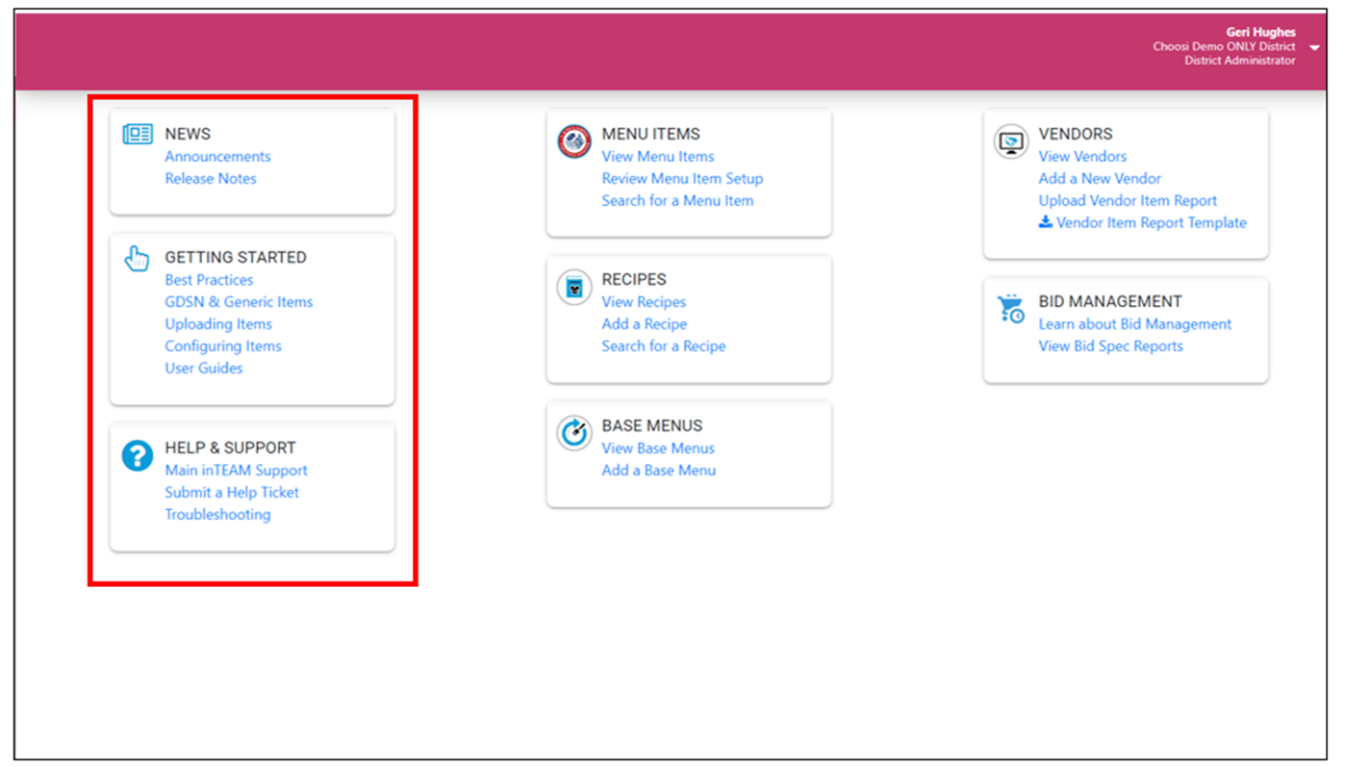The image size is (1345, 767).
Task: Click the News newspaper icon
Action: [138, 134]
